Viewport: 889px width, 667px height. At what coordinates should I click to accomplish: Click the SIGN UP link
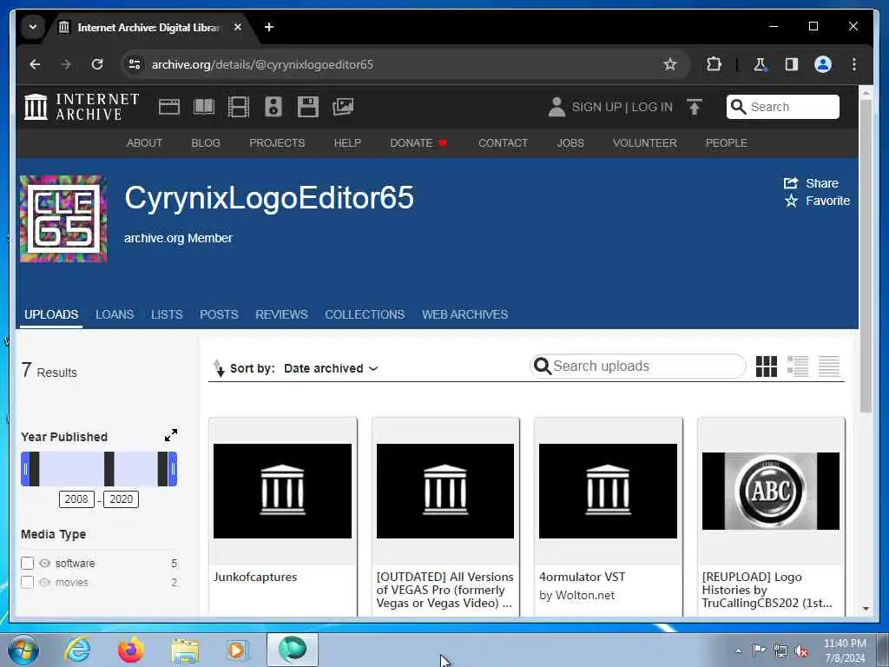pyautogui.click(x=596, y=107)
